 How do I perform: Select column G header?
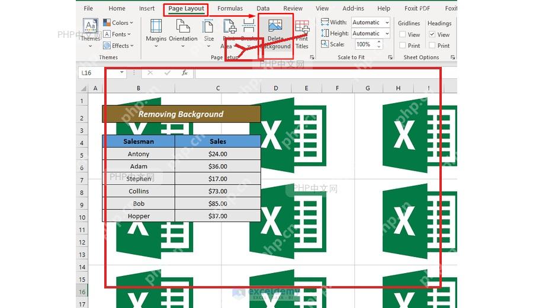[x=367, y=88]
